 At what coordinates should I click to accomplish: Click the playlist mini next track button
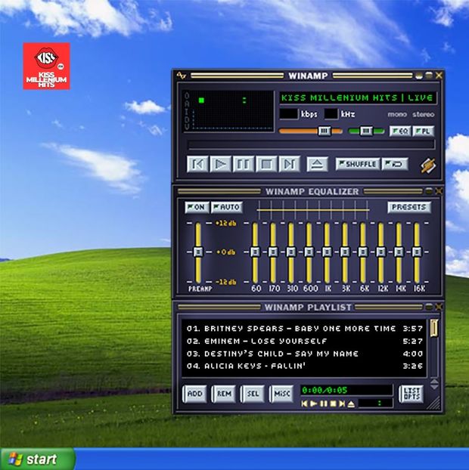tap(342, 404)
